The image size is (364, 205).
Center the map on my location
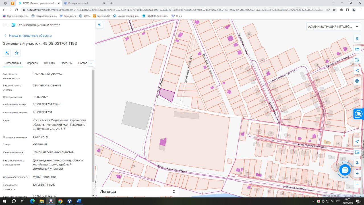[357, 142]
